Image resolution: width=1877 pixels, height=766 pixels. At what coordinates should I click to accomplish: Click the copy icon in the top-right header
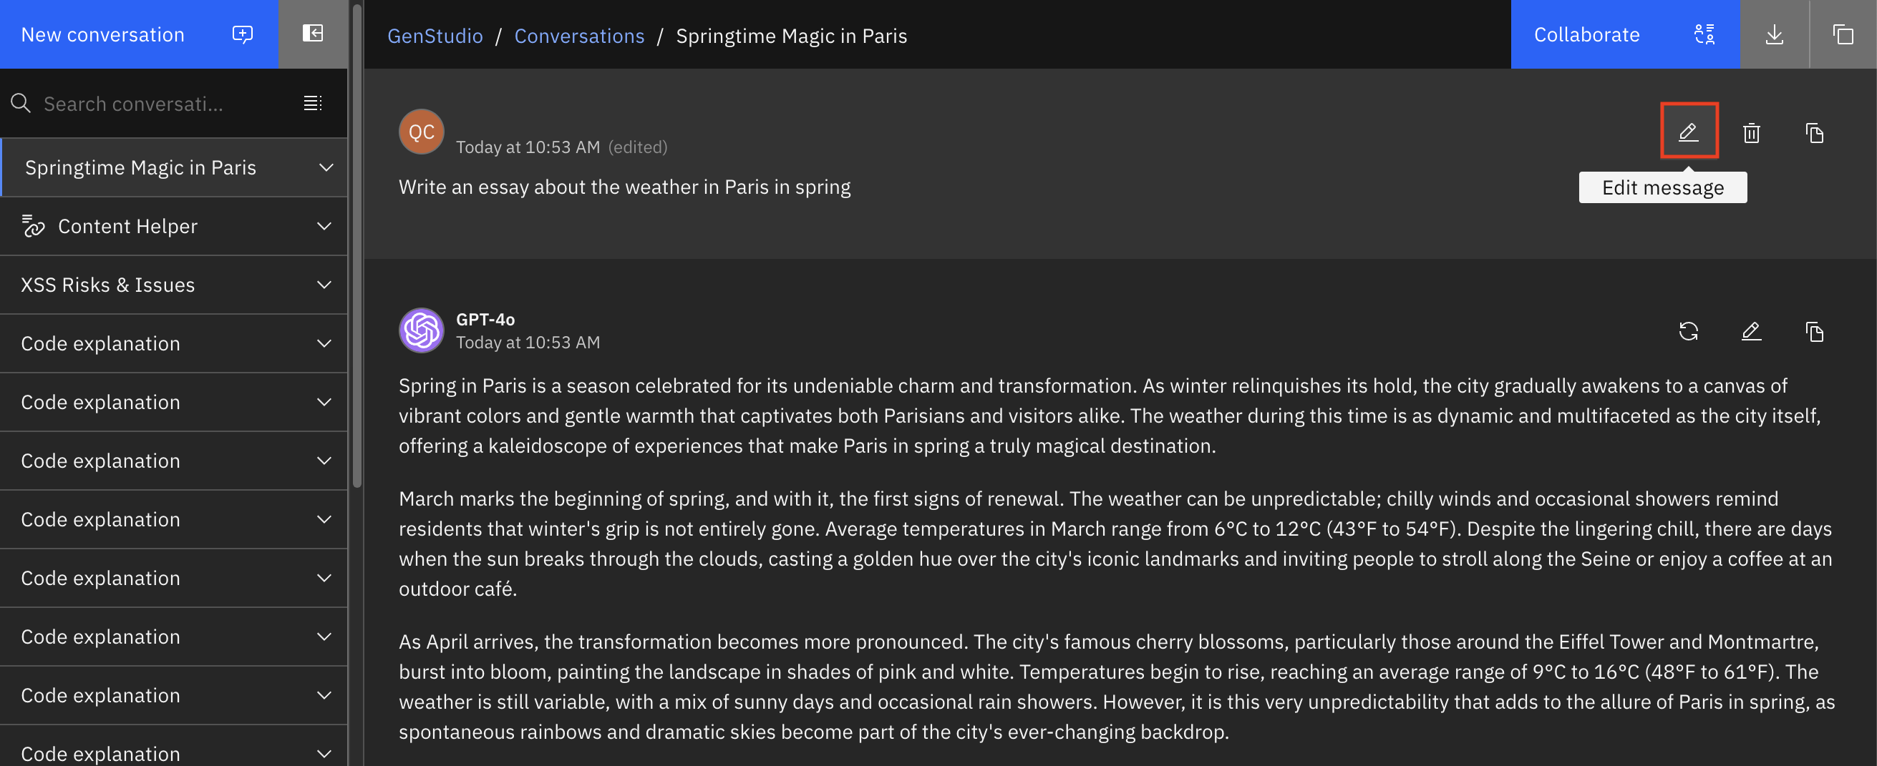tap(1843, 34)
